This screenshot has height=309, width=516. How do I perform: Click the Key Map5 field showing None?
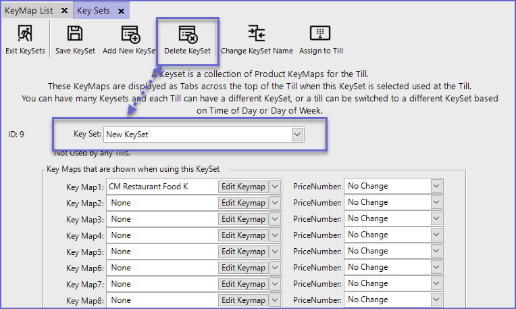[162, 252]
